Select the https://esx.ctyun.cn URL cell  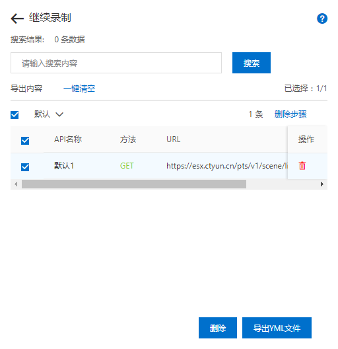click(227, 166)
